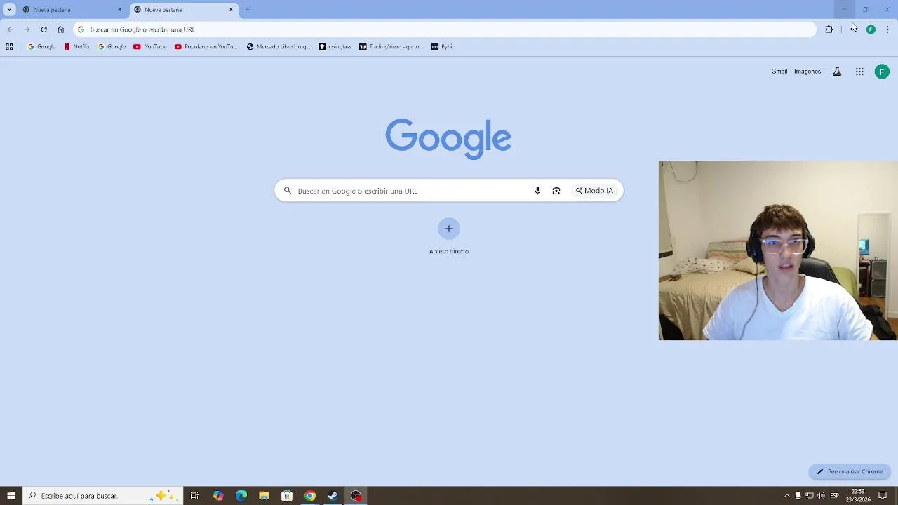Screen dimensions: 898x505
Task: Open volume control tray icon
Action: pos(821,496)
